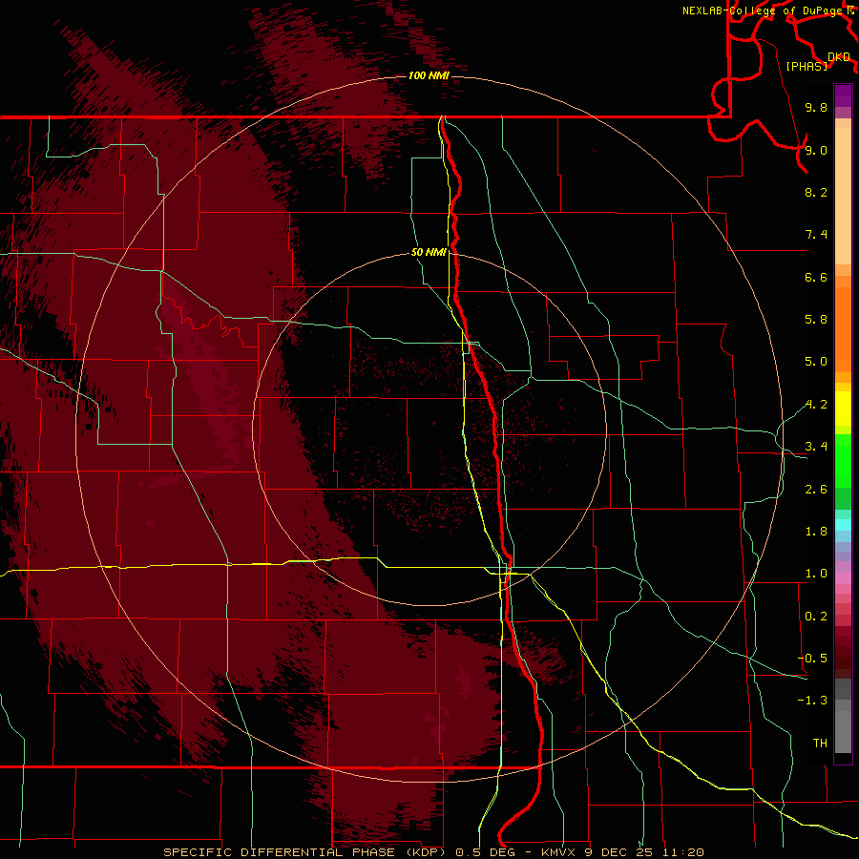Select the 7.4 scale value
This screenshot has width=859, height=859.
[x=816, y=235]
